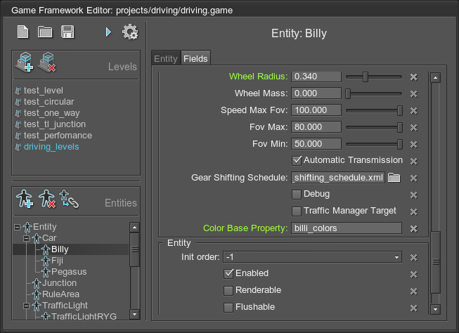Viewport: 459px width, 333px height.
Task: Uncheck Automatic Transmission checkbox
Action: click(297, 160)
